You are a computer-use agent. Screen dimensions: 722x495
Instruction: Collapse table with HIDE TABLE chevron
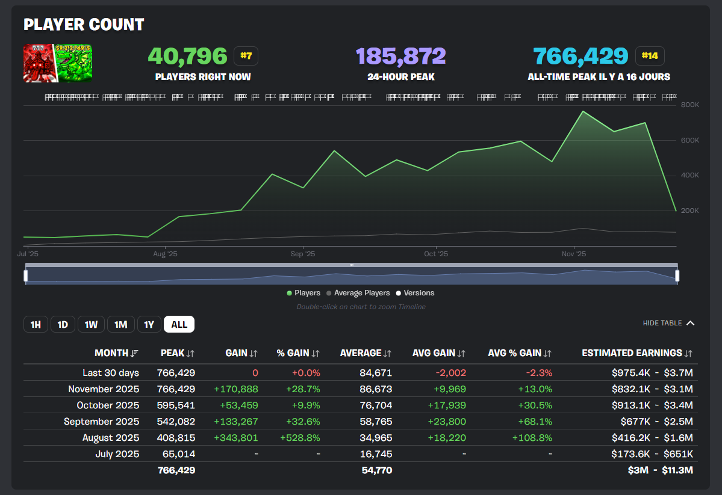[690, 323]
